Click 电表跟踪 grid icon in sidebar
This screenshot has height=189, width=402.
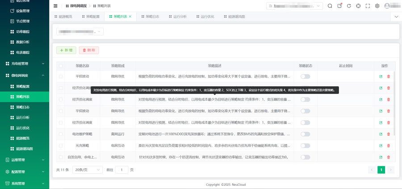[x=12, y=52]
